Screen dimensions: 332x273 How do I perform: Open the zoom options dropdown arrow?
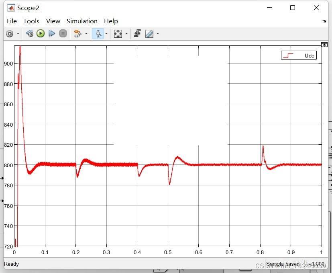(x=106, y=34)
